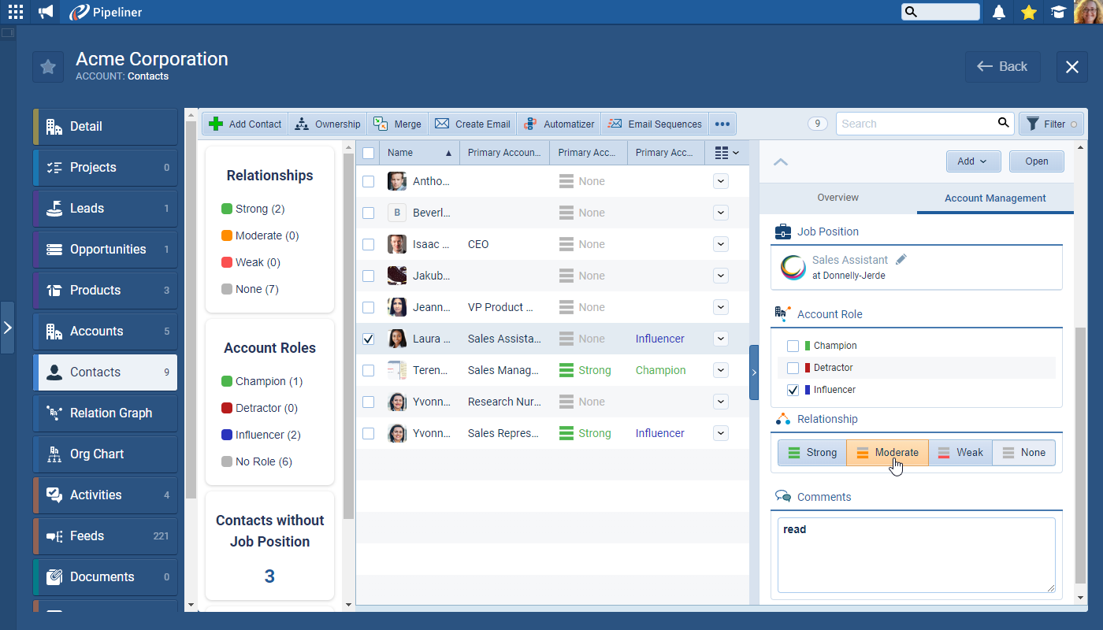This screenshot has height=630, width=1103.
Task: Open the Add dropdown button
Action: tap(973, 161)
